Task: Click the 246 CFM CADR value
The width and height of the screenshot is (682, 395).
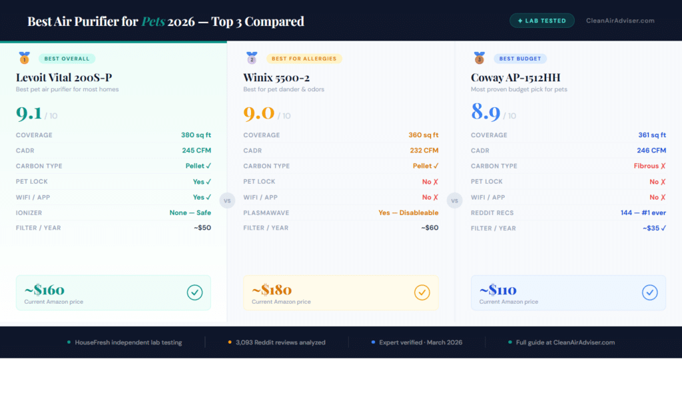Action: coord(651,151)
